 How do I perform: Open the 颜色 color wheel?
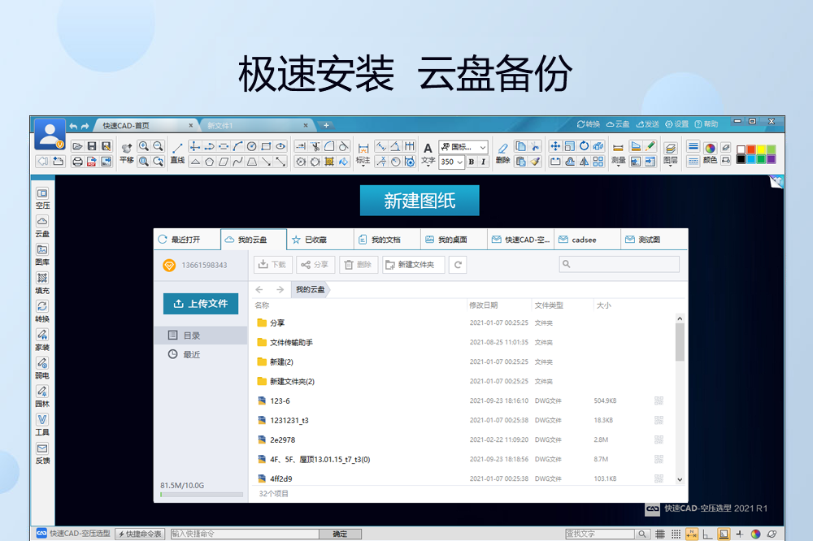pyautogui.click(x=710, y=154)
